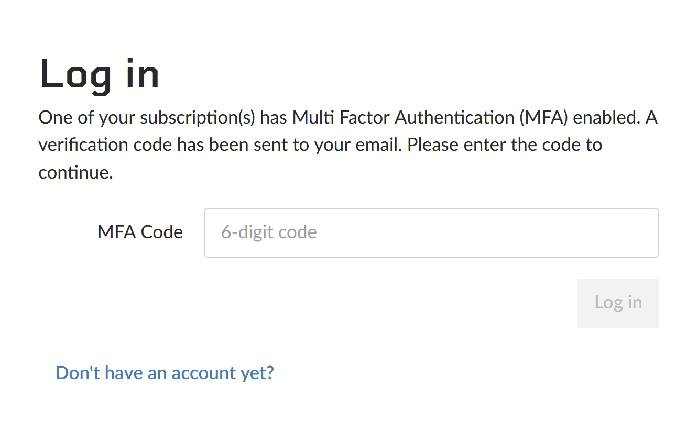This screenshot has width=687, height=432.
Task: Place cursor in the verification code box
Action: [431, 233]
